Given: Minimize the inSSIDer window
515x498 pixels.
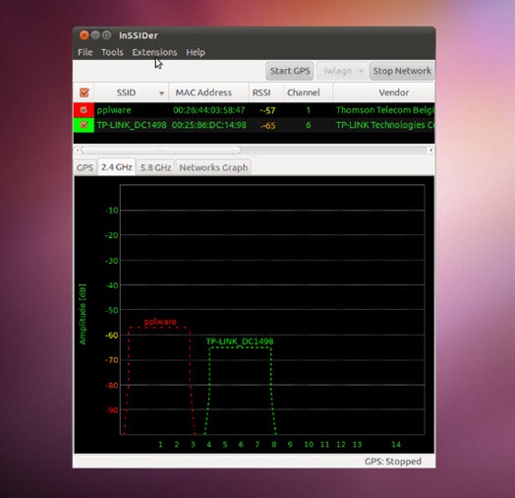Looking at the screenshot, I should [95, 35].
